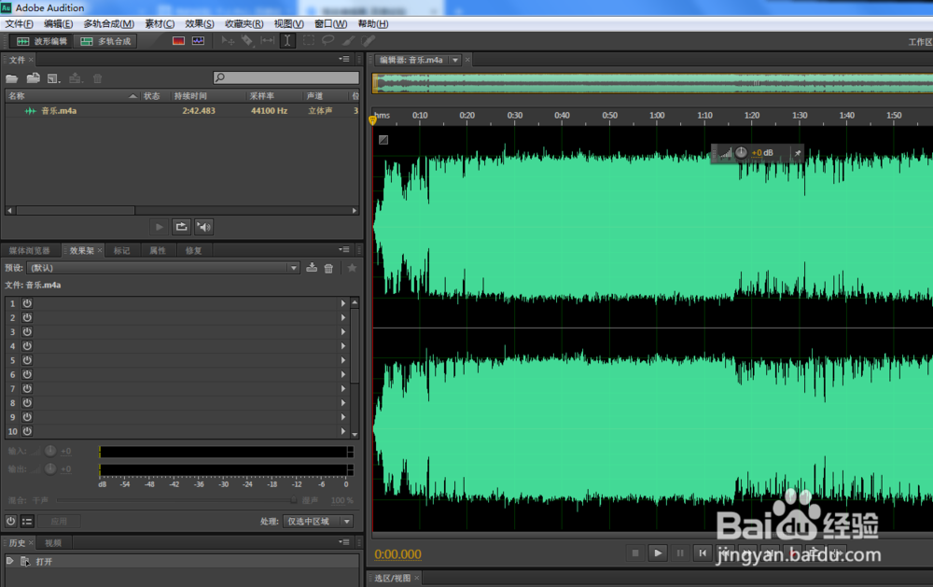Select the Razor tool in toolbar
Screen dimensions: 933x587
247,40
